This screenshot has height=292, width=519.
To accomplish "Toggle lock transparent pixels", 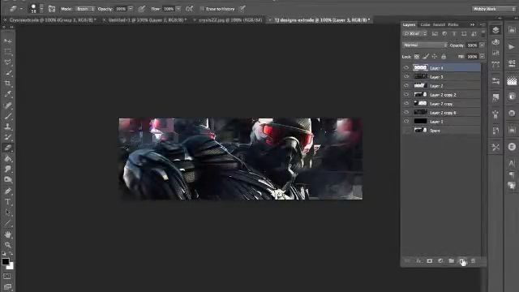I will pyautogui.click(x=417, y=57).
